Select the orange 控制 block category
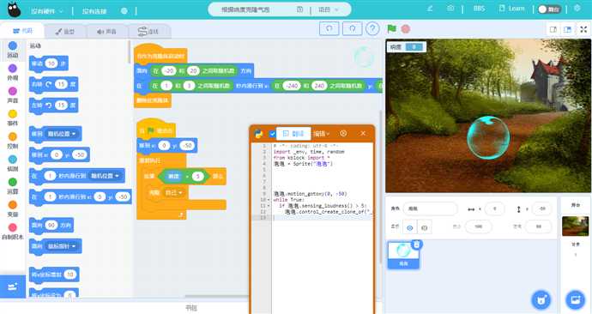The width and height of the screenshot is (592, 314). point(13,141)
